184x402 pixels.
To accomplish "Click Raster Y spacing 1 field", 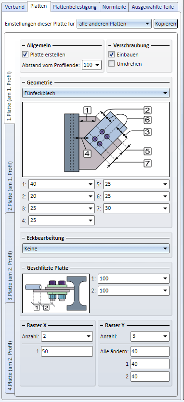I will [150, 364].
